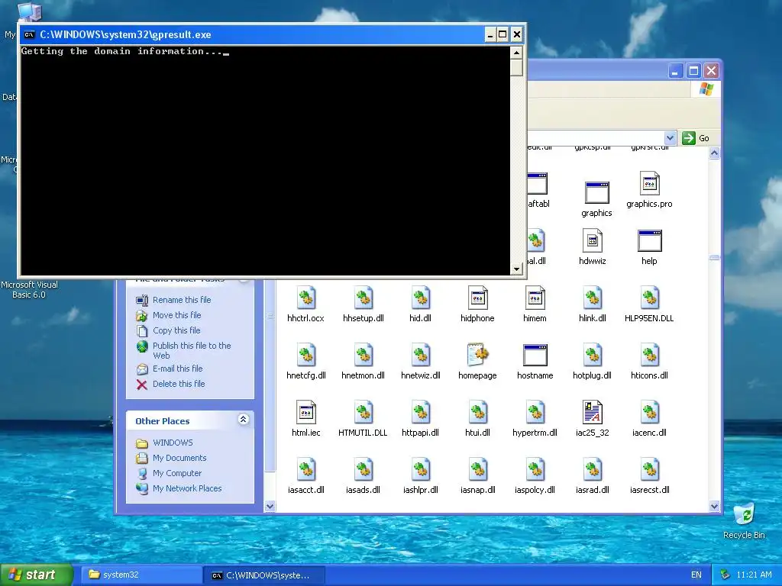Click Move this file task
Viewport: 782px width, 586px height.
tap(176, 315)
